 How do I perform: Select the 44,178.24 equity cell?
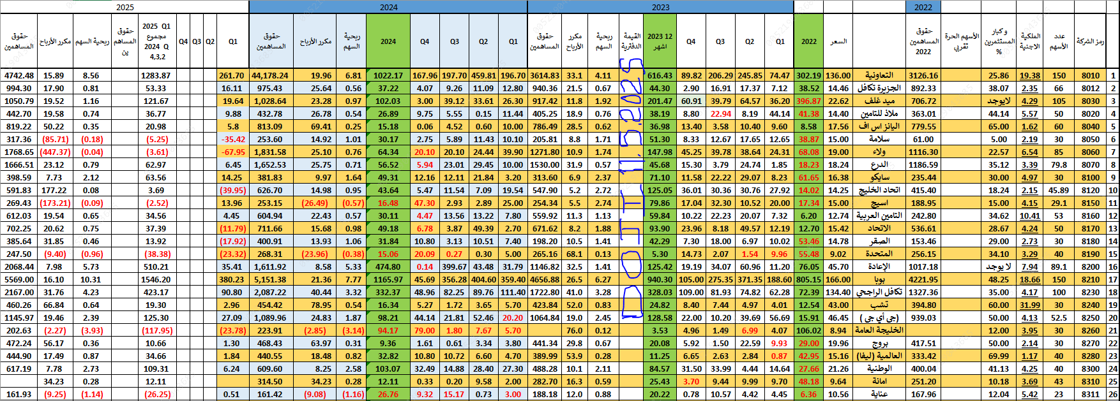270,75
